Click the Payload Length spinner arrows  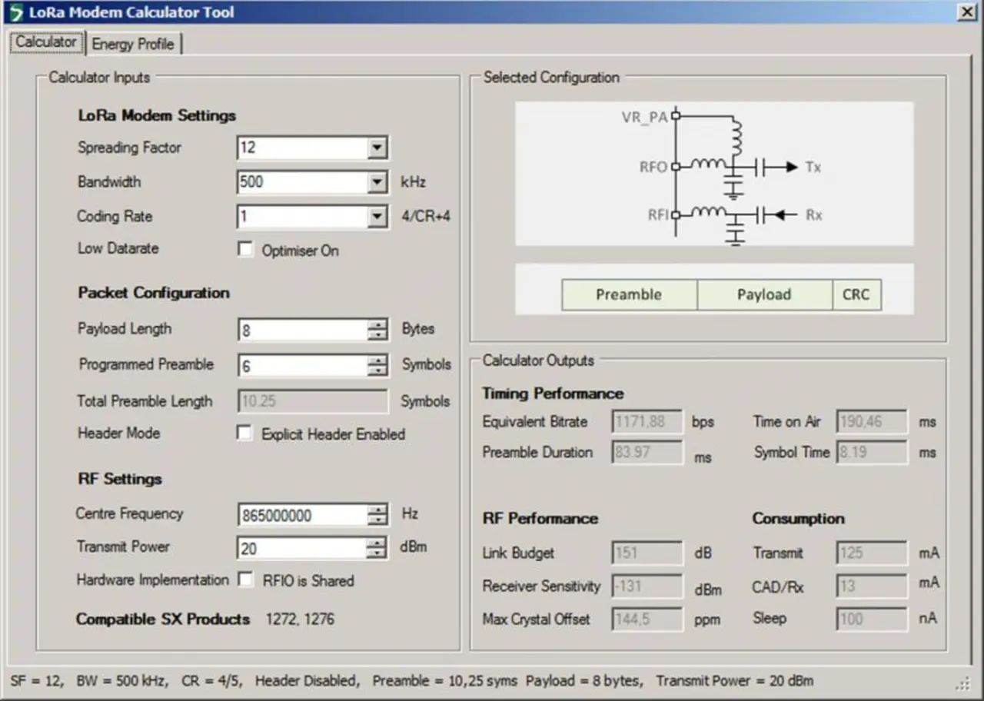377,330
